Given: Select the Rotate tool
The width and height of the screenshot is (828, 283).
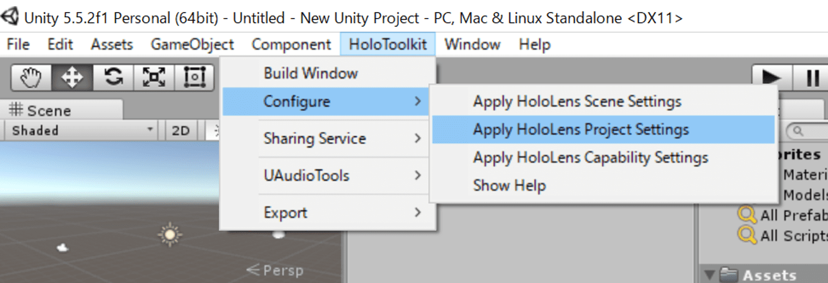Looking at the screenshot, I should [x=113, y=77].
